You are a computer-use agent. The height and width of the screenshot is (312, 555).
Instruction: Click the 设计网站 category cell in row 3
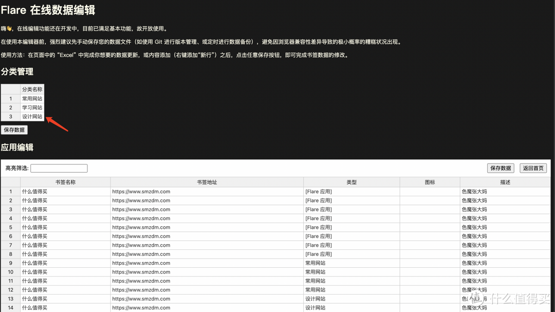(32, 117)
